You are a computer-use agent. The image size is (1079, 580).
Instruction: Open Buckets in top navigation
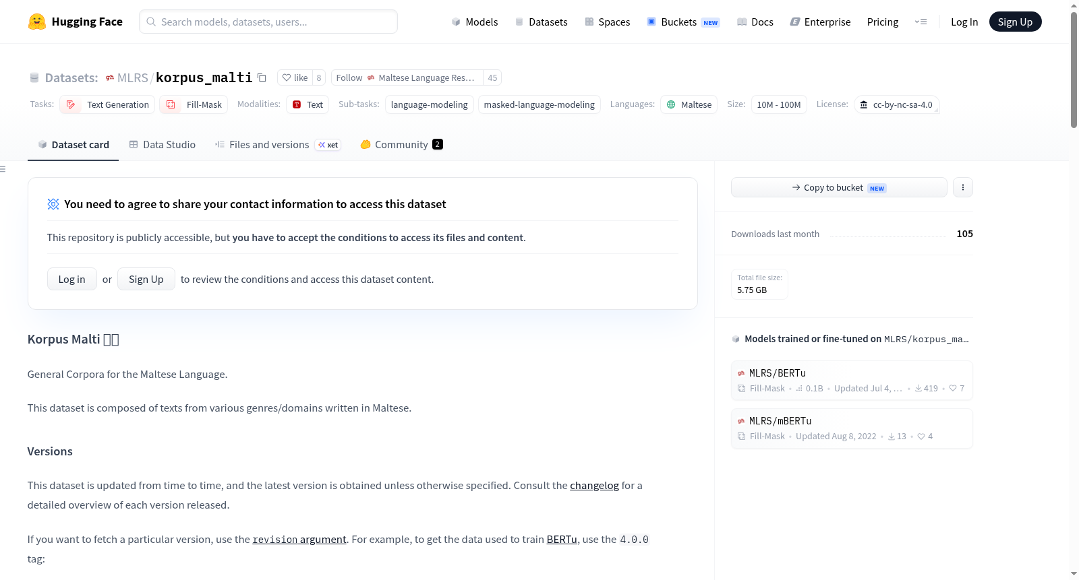683,22
